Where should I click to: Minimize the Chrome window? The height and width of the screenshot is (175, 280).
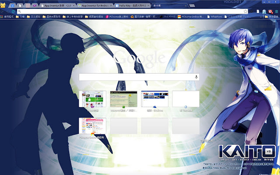tap(264, 2)
